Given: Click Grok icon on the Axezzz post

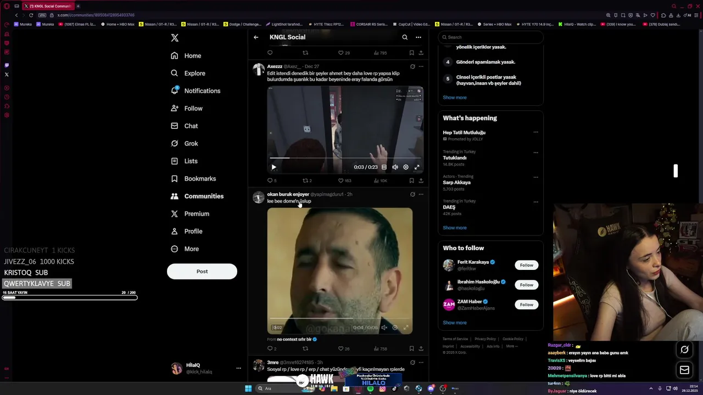Looking at the screenshot, I should [x=412, y=66].
